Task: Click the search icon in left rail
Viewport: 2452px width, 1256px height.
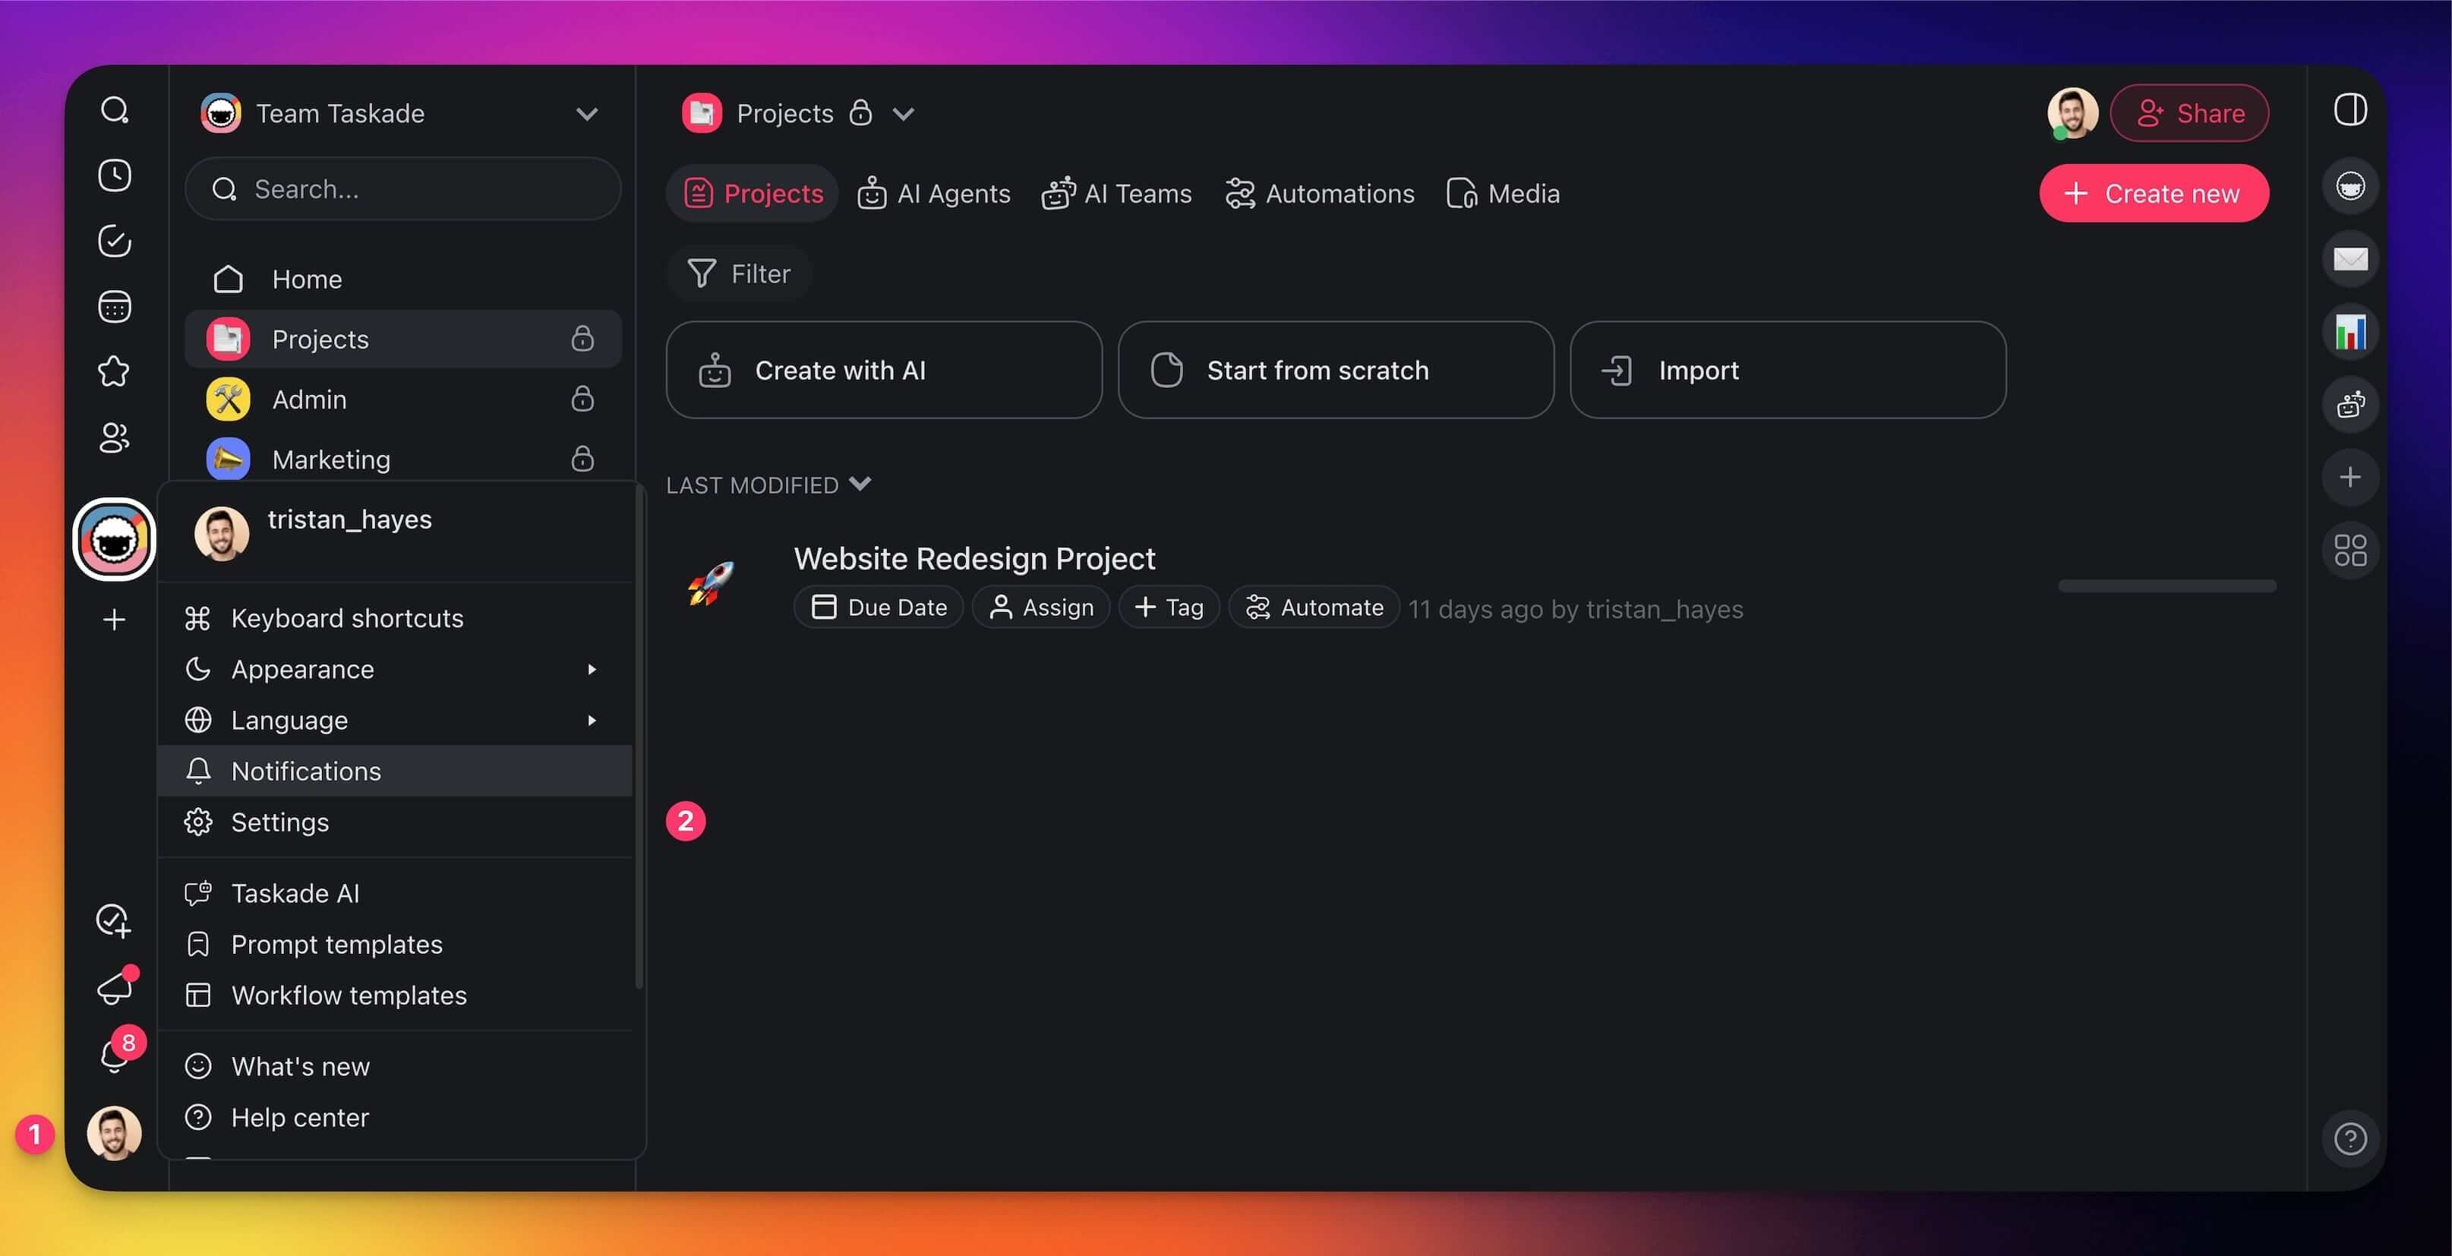Action: point(114,110)
